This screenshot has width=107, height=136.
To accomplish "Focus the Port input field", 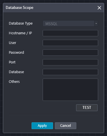I will tap(70, 62).
